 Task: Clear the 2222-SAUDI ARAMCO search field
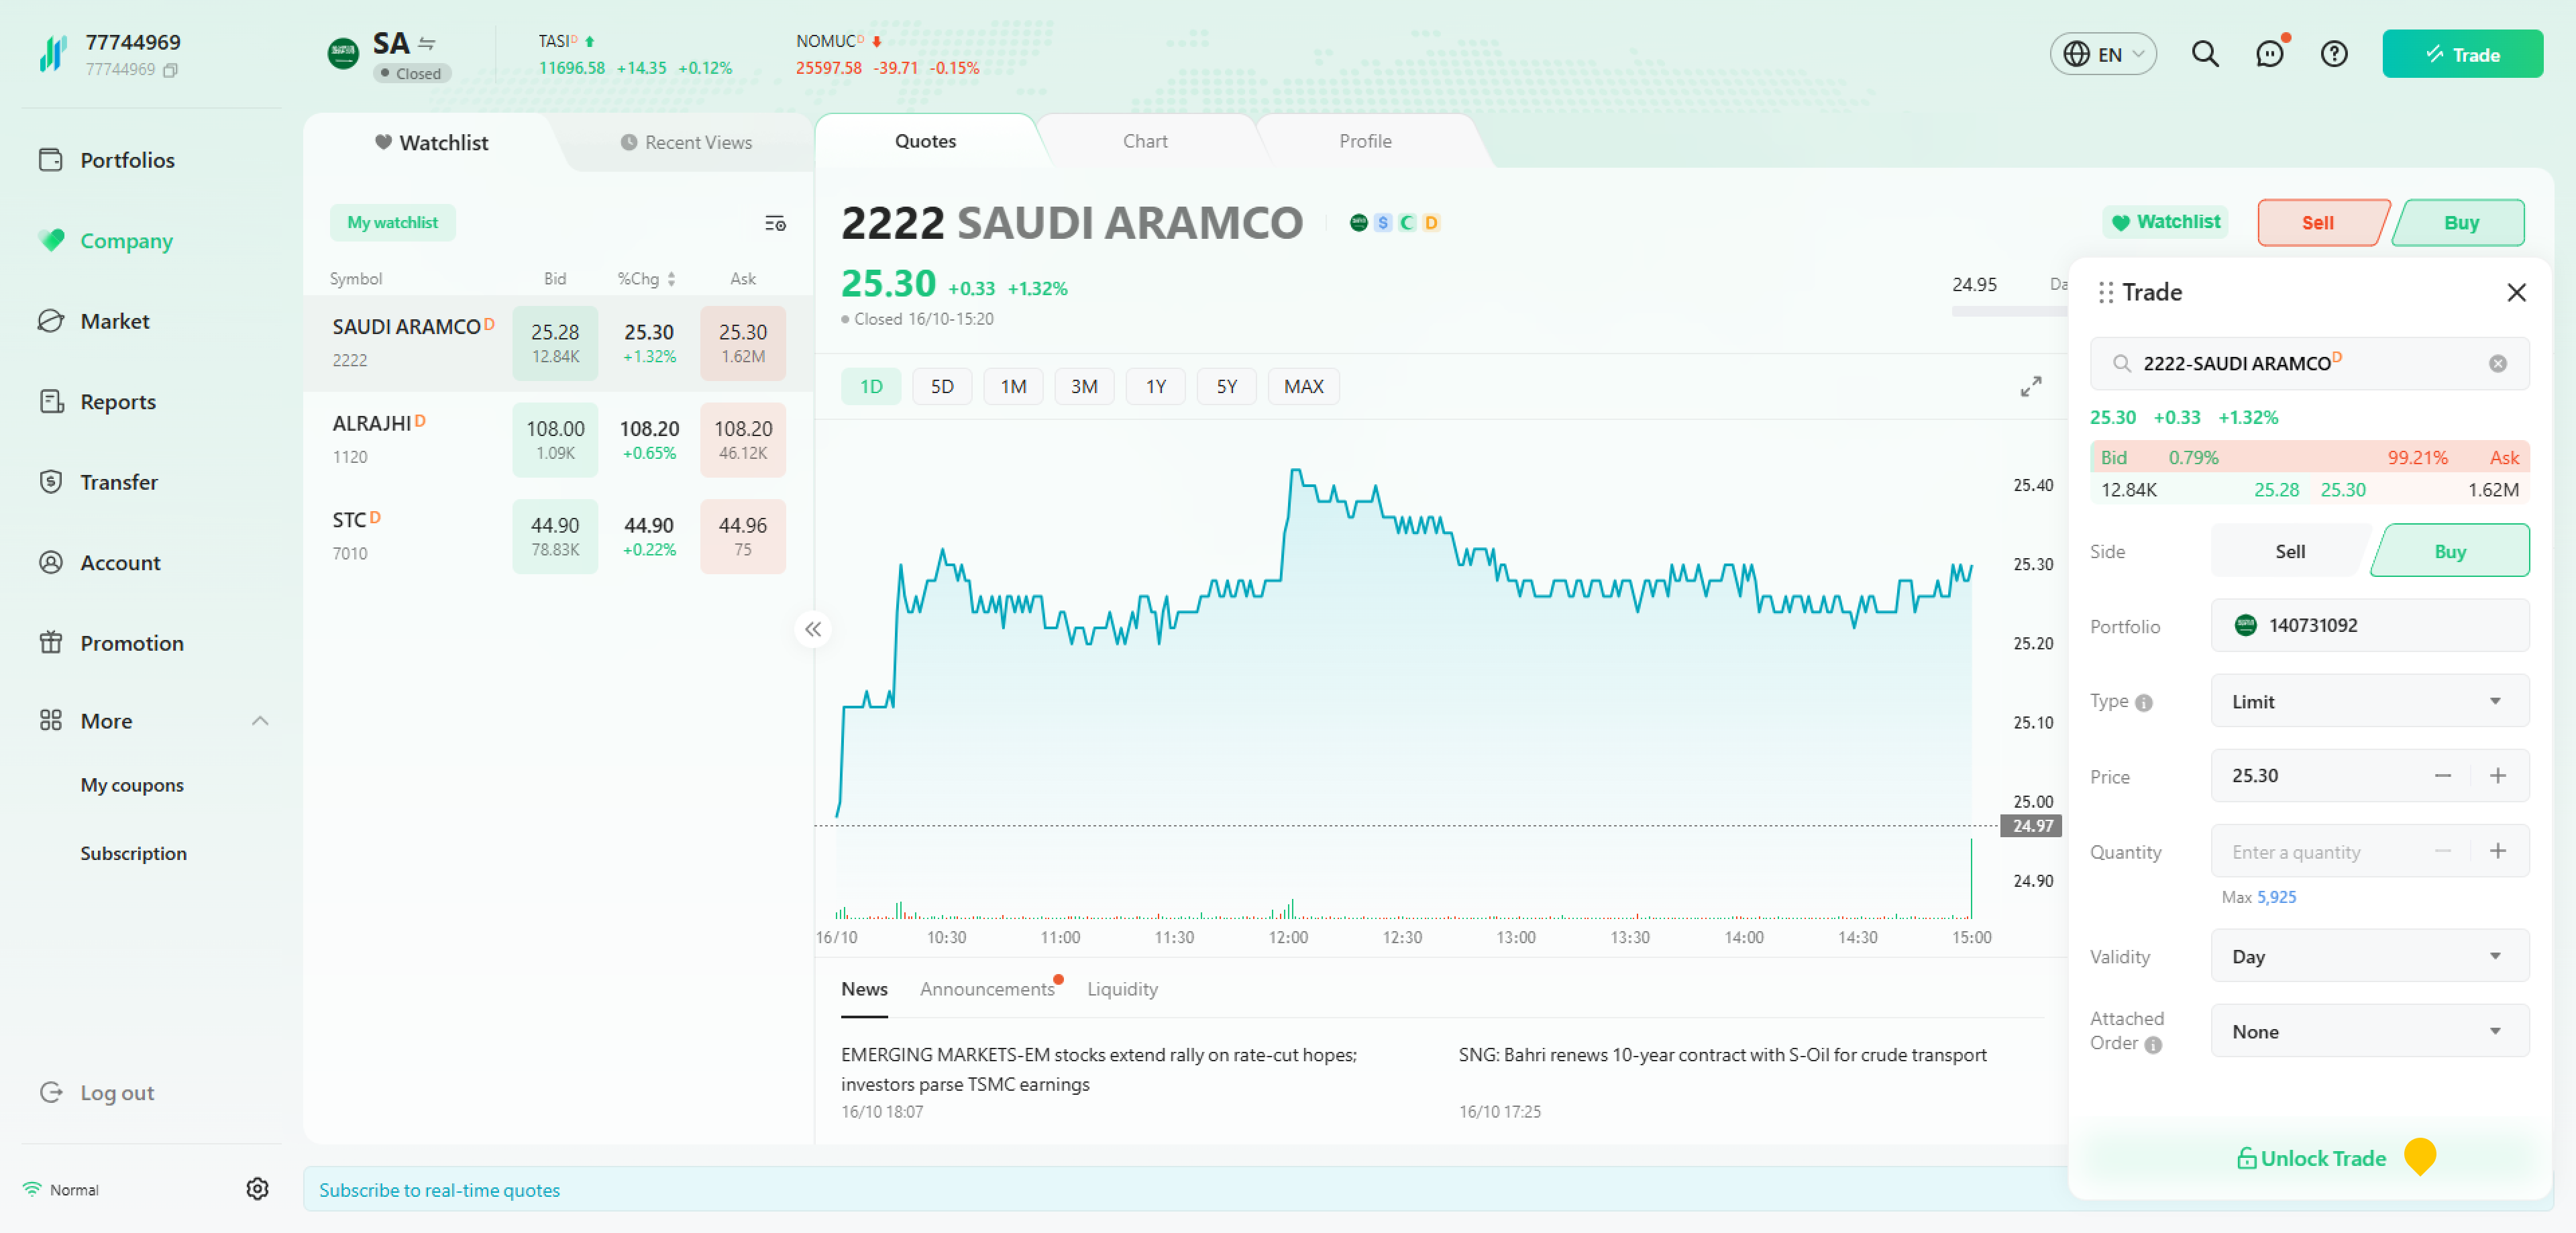(x=2497, y=363)
